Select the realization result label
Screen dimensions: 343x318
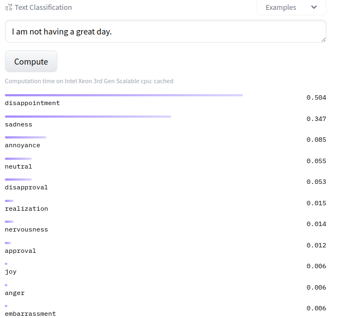pos(26,209)
